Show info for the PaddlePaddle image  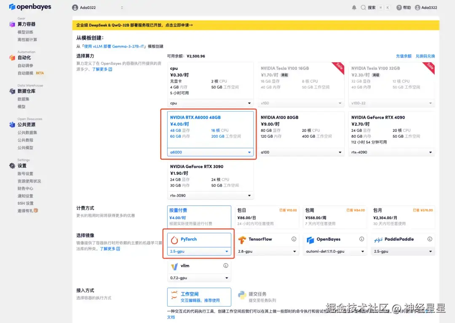[430, 239]
